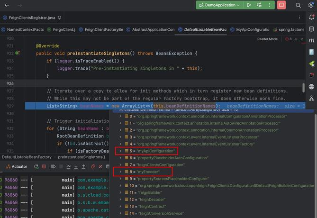Switch to FeignClient.java tab
This screenshot has width=317, height=218.
point(61,30)
